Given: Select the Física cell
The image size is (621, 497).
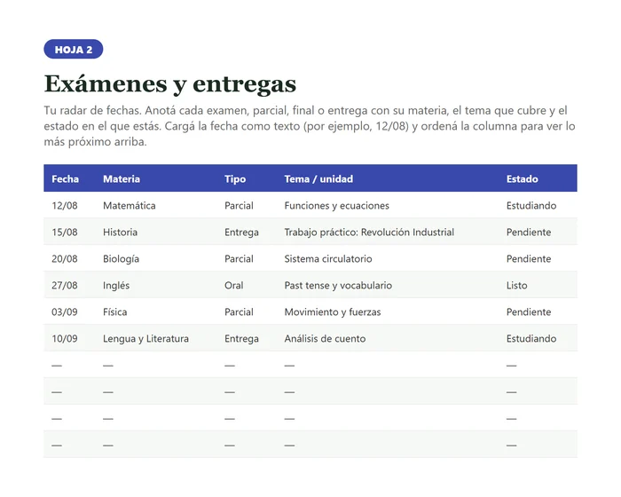Looking at the screenshot, I should (114, 312).
